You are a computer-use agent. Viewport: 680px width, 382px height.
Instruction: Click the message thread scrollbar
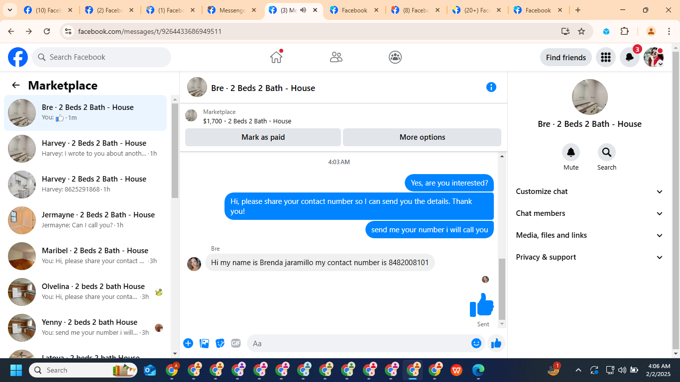tap(502, 289)
